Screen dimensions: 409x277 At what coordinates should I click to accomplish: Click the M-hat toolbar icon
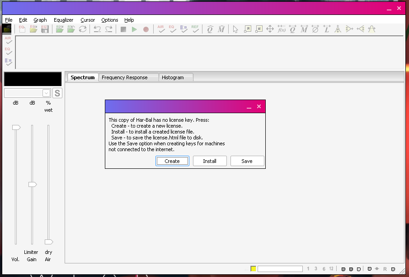[x=221, y=29]
